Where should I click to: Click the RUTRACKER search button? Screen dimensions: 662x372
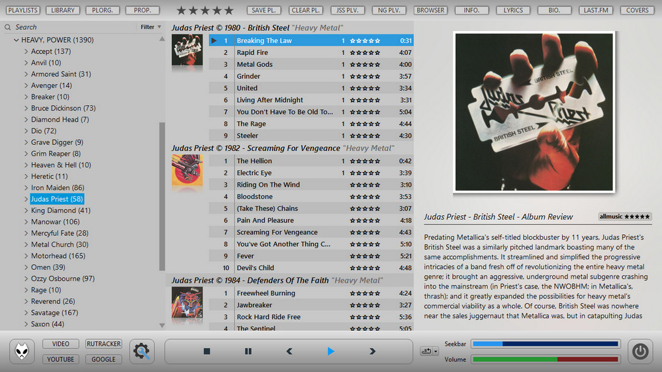click(x=104, y=344)
